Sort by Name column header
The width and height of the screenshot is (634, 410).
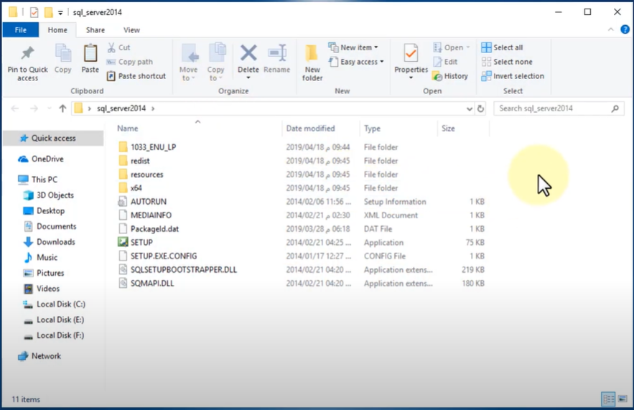(x=127, y=129)
